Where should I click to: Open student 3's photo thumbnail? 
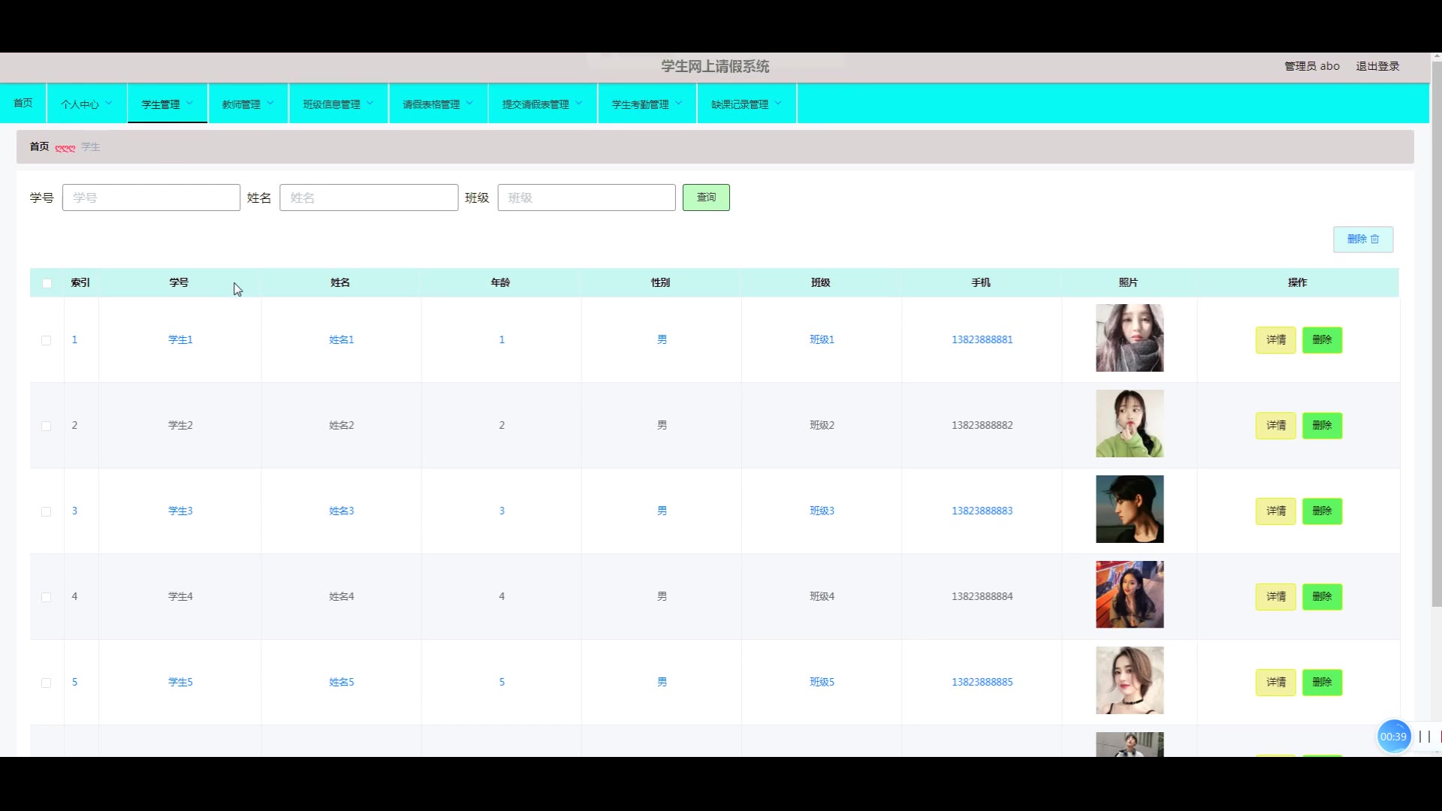(1129, 509)
